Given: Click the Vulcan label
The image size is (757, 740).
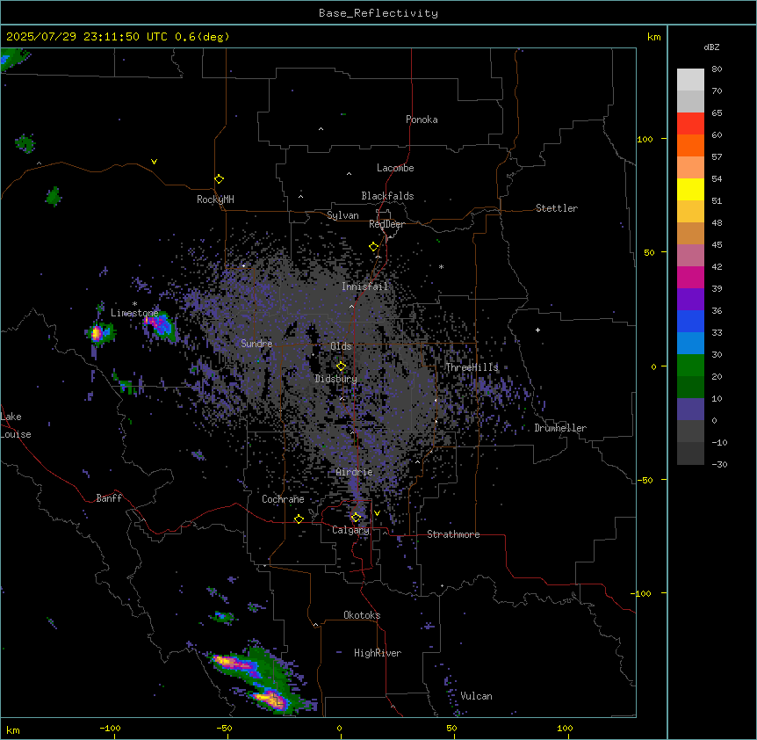Looking at the screenshot, I should coord(477,696).
